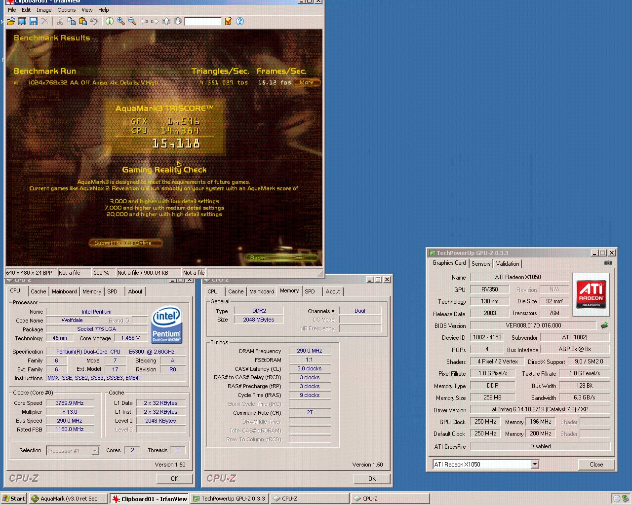Screen dimensions: 632x505
Task: Zoom out with the IrfanView magnifier minus icon
Action: click(x=132, y=21)
